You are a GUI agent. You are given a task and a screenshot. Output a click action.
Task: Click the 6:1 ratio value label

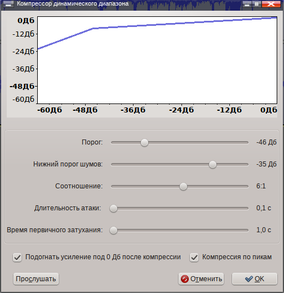coord(261,186)
